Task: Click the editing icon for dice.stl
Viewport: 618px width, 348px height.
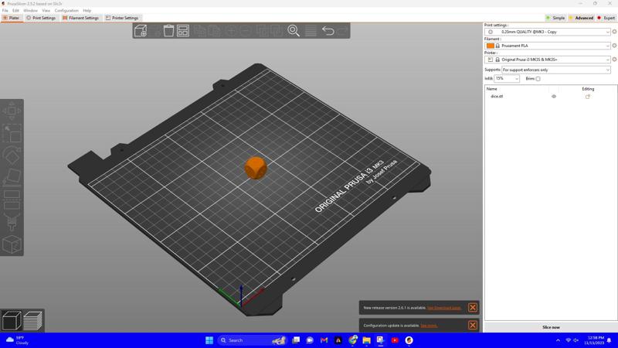Action: click(588, 96)
